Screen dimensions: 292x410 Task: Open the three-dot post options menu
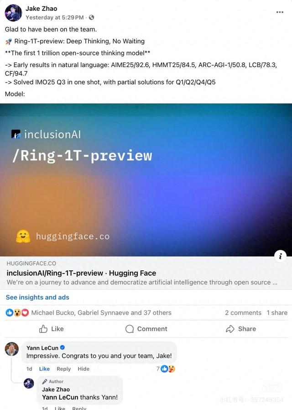point(280,12)
